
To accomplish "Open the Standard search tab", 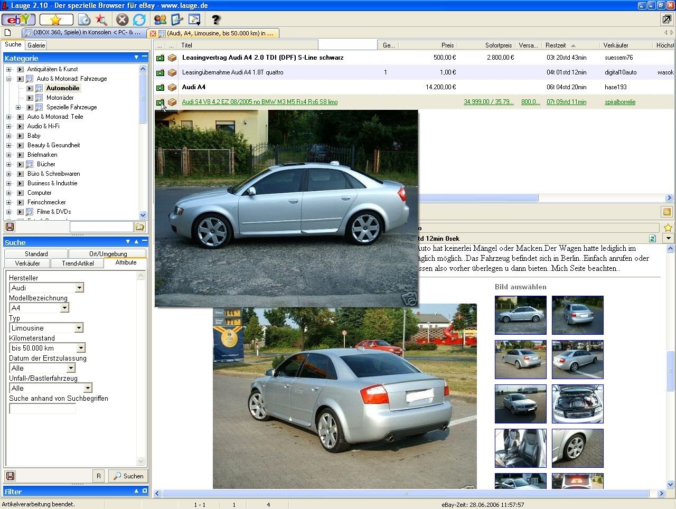I will tap(36, 254).
